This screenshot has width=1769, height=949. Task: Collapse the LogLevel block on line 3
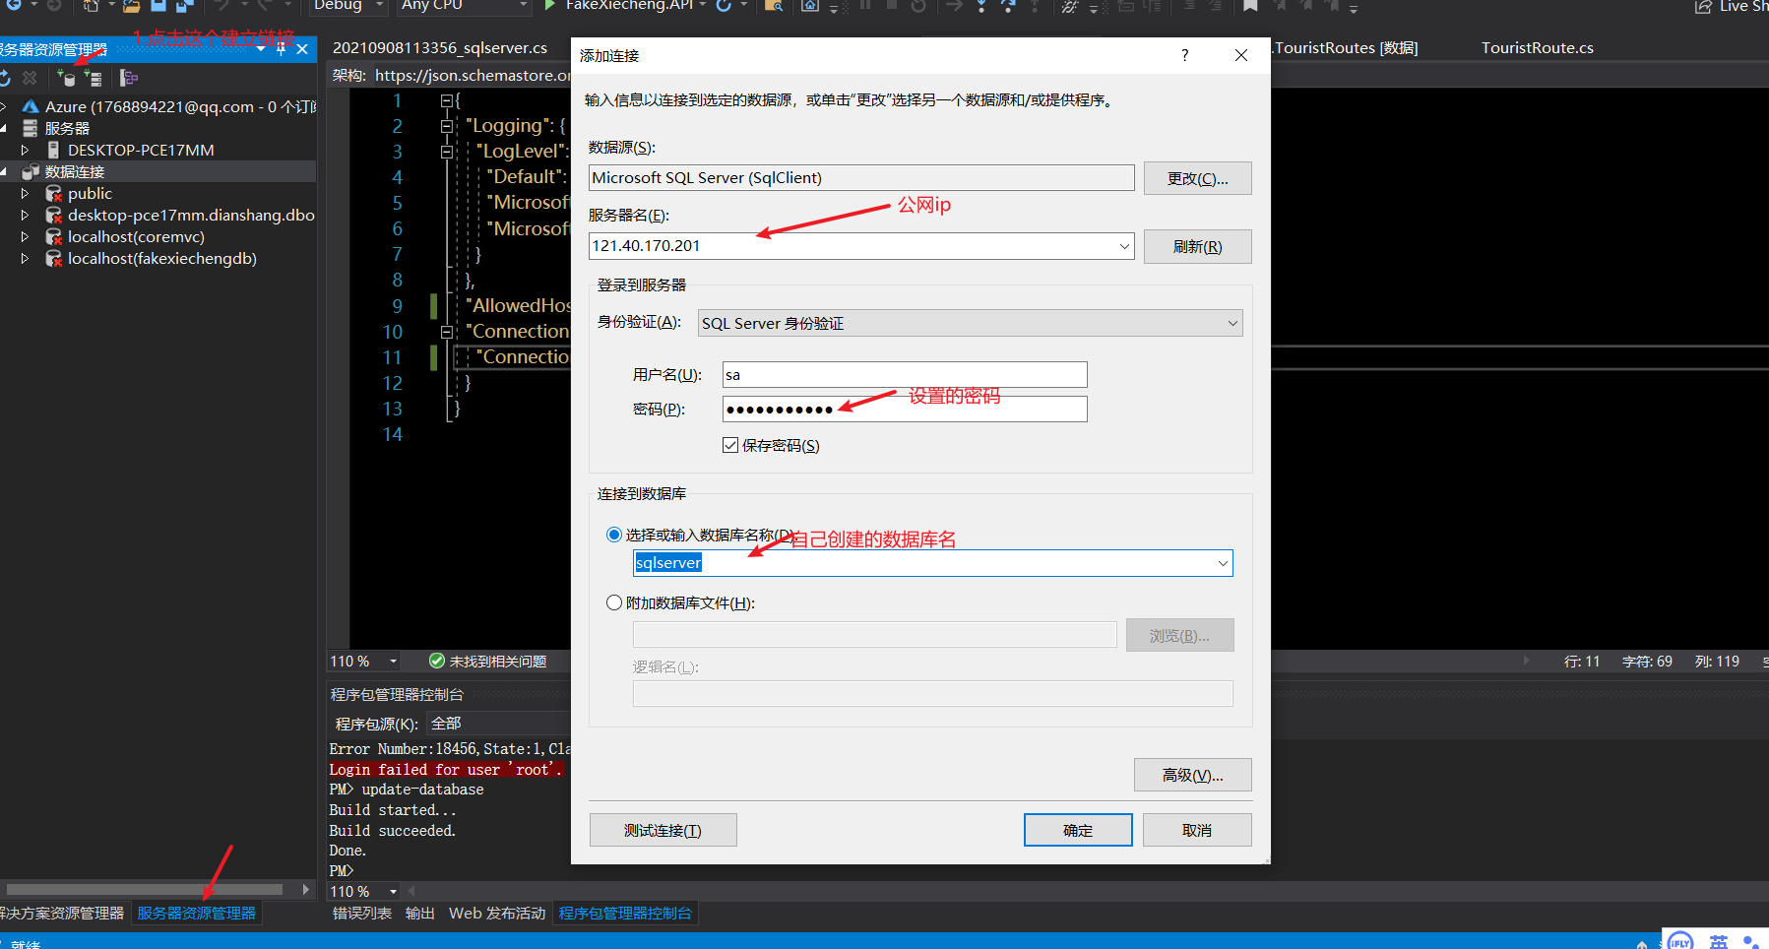click(447, 152)
